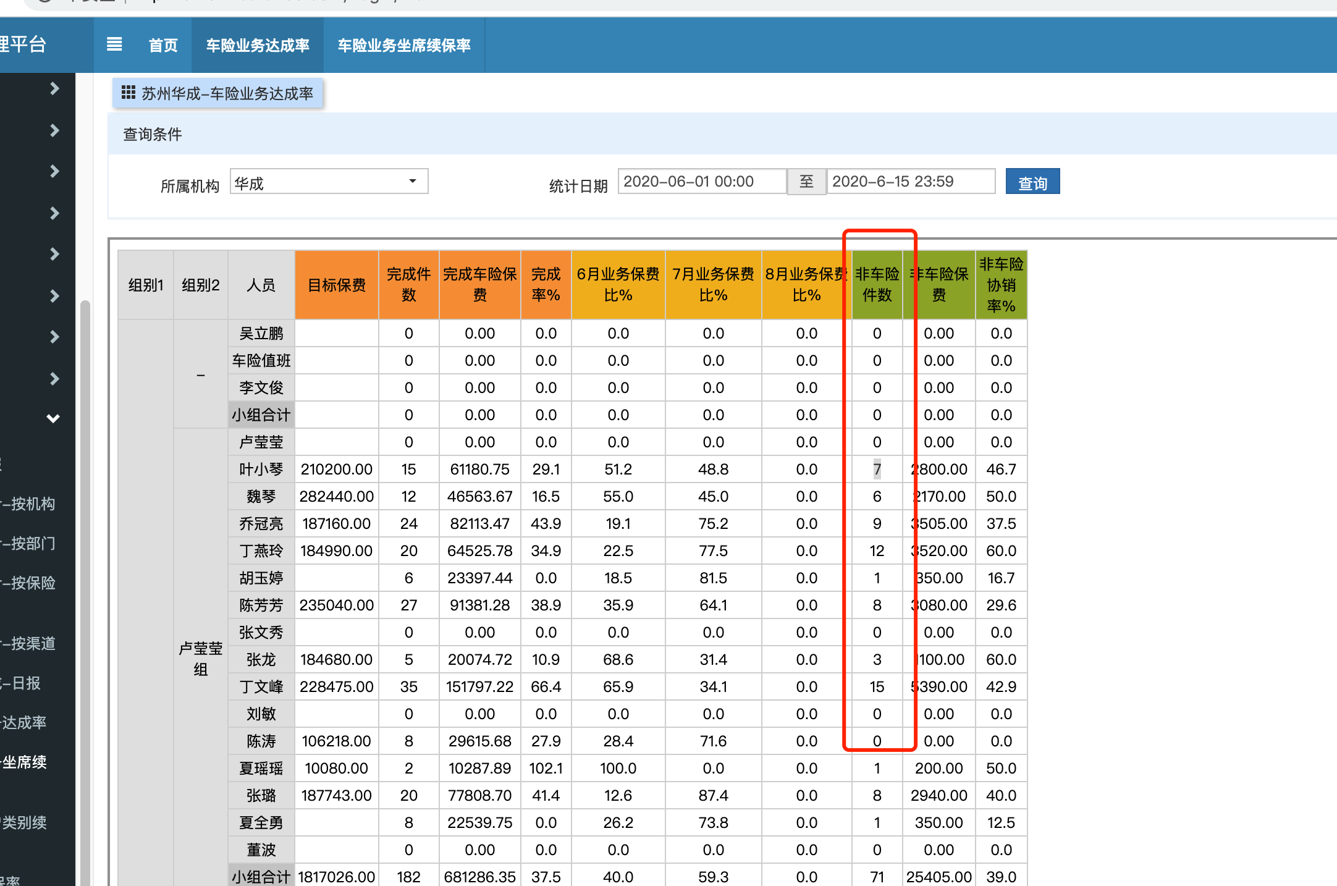Click the end date field 2020-6-15 23:59

pos(911,182)
